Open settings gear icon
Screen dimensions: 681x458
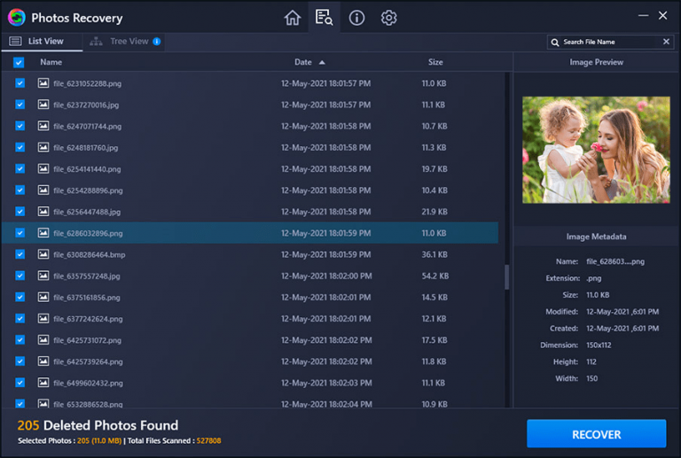tap(388, 18)
